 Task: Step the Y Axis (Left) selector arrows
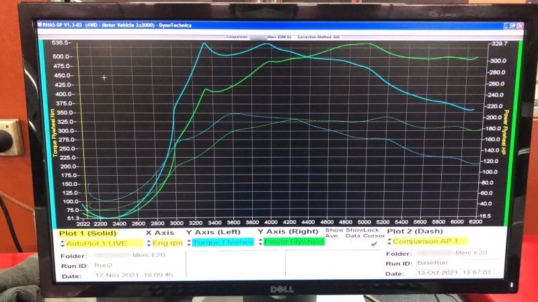click(189, 242)
